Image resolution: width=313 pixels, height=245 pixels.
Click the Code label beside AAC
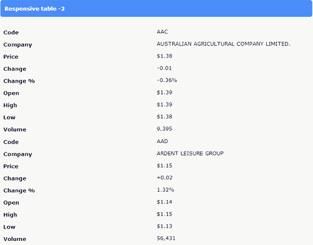[x=11, y=33]
